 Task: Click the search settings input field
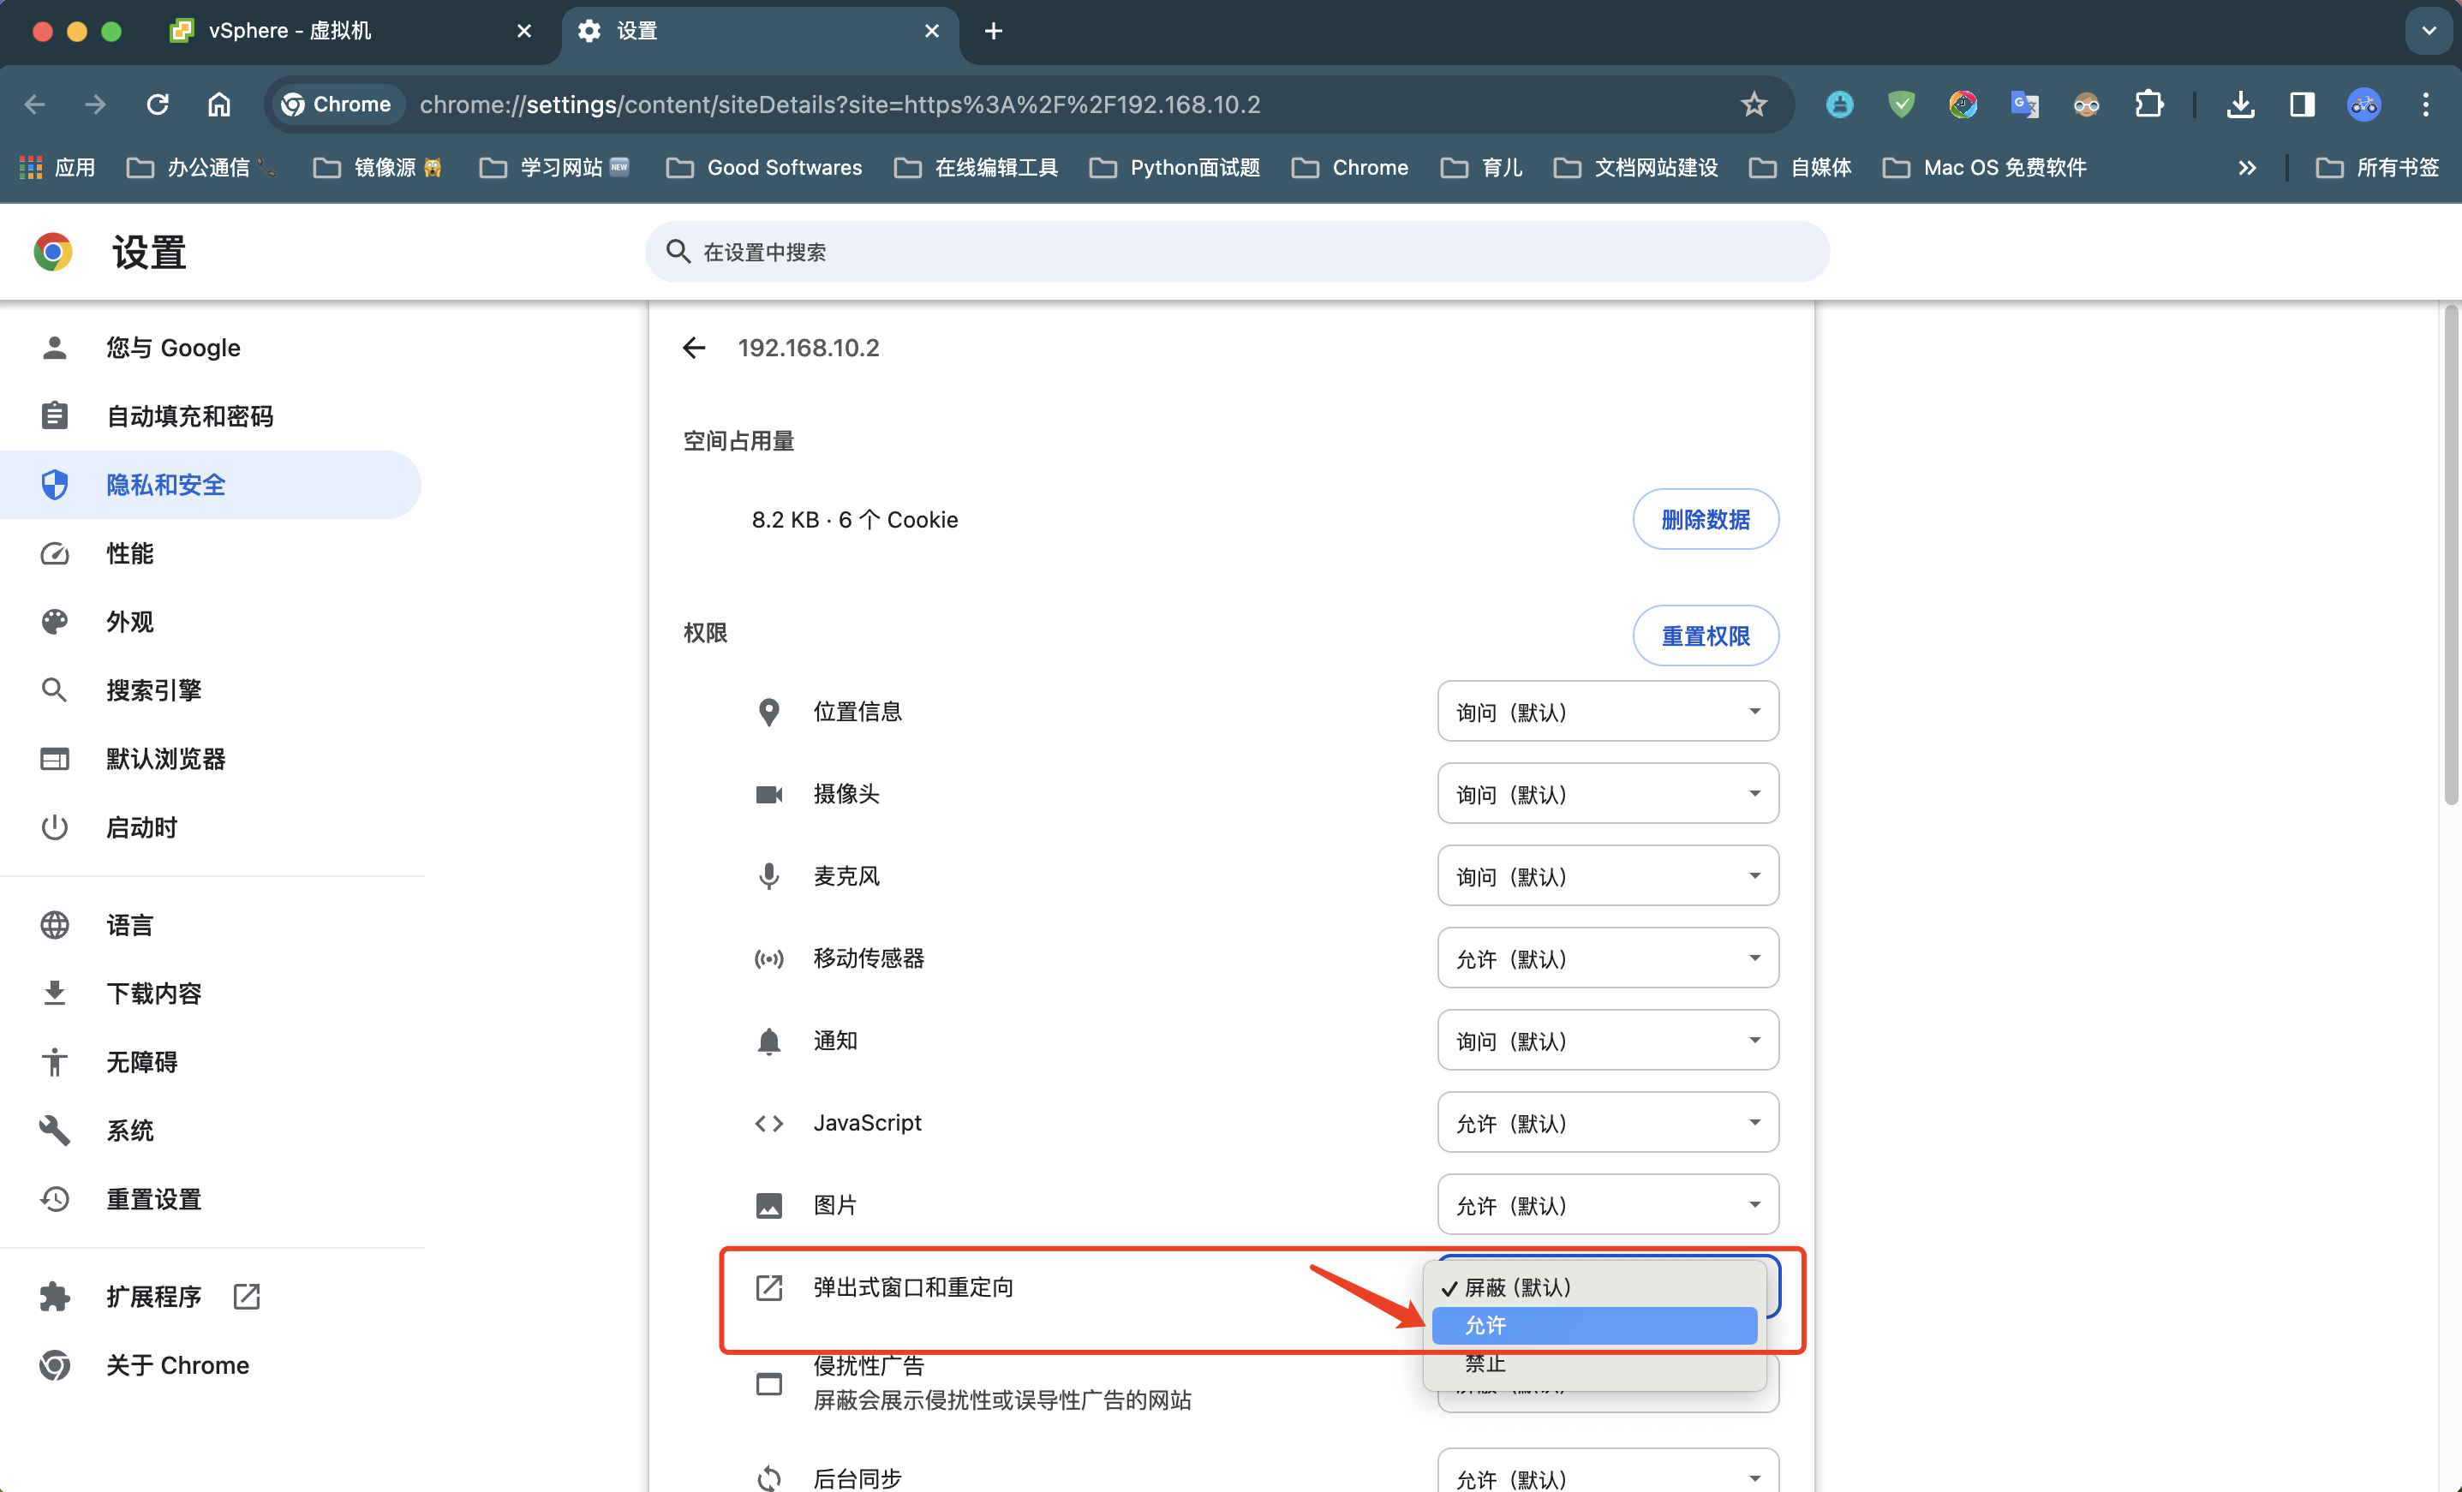coord(1236,251)
